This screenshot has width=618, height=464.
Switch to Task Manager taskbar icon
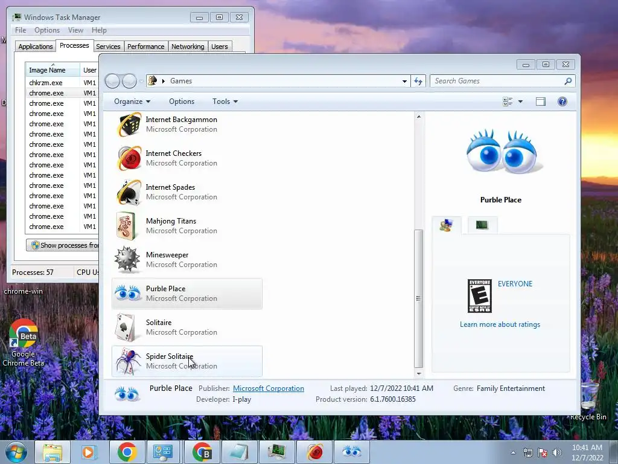(x=276, y=452)
